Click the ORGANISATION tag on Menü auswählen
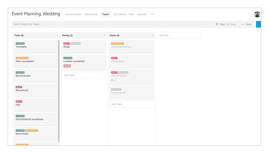 (x=22, y=58)
